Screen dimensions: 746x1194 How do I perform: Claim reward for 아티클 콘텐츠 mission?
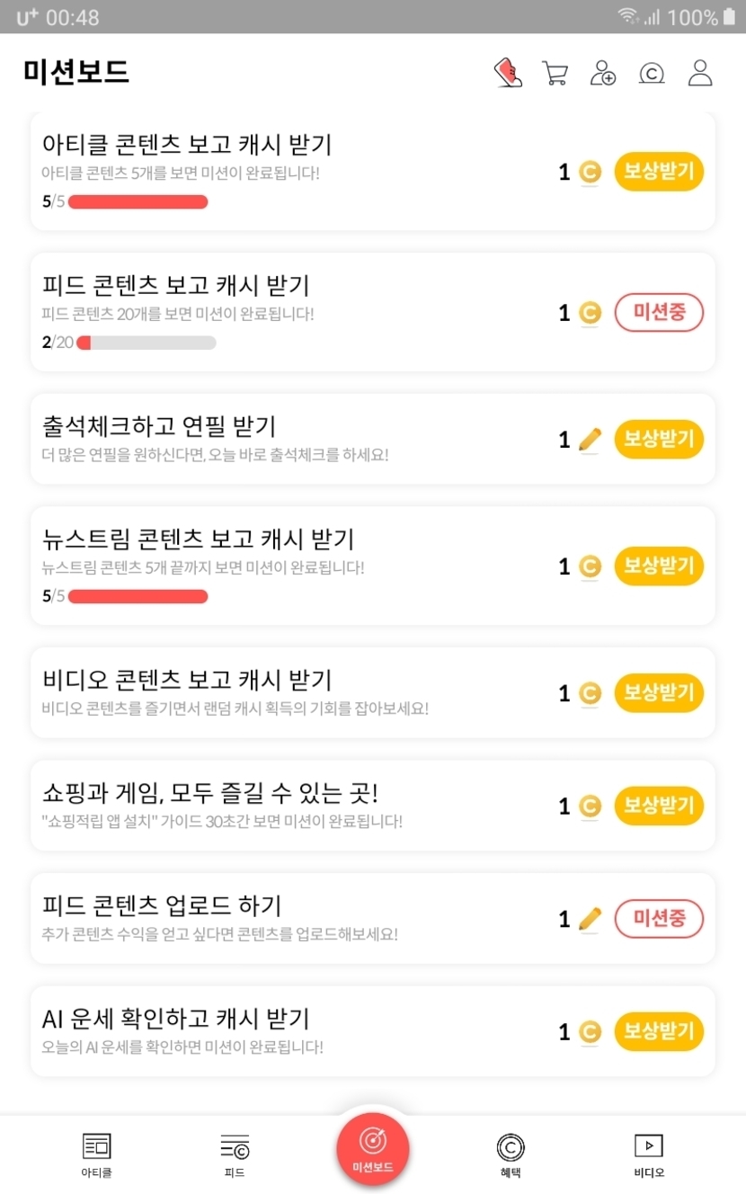coord(659,172)
